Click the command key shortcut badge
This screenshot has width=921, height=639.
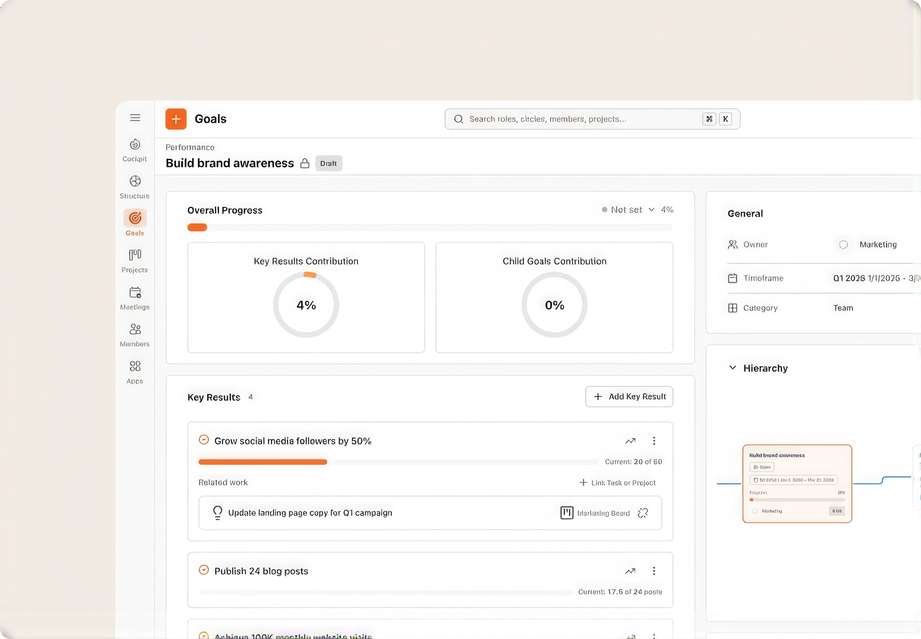pyautogui.click(x=709, y=119)
